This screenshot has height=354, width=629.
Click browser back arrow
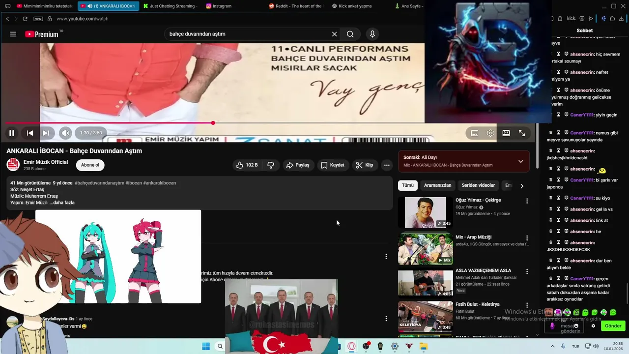tap(7, 19)
